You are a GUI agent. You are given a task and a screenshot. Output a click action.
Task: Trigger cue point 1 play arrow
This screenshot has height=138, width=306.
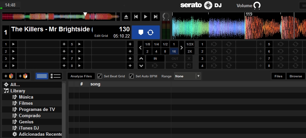(13, 44)
